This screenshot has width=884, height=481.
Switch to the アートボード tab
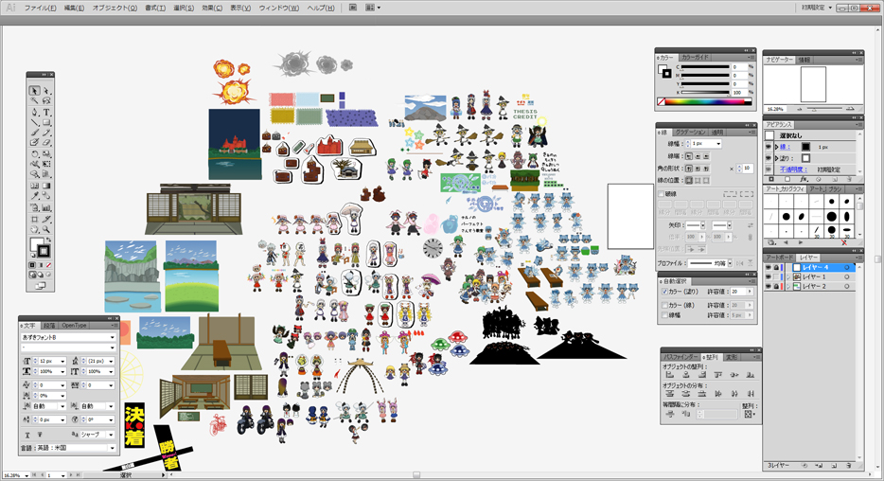coord(779,258)
